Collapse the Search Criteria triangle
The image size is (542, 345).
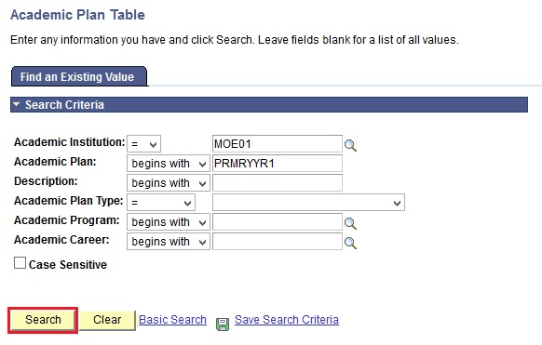pos(16,104)
